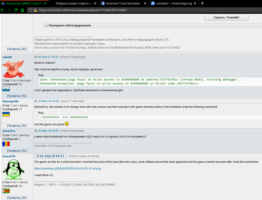Click rado84's flag icon
Viewport: 262px width, 200px height.
point(6,89)
